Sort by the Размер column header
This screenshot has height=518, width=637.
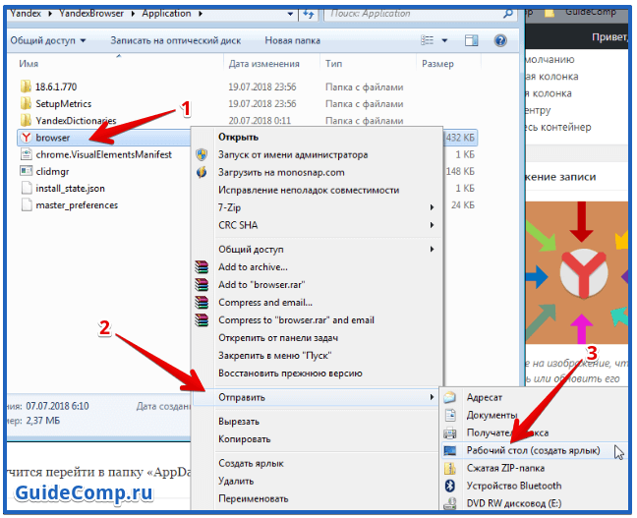(x=438, y=64)
